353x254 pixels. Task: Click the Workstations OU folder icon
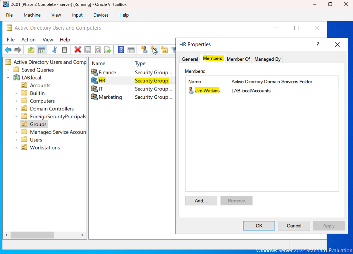(x=24, y=147)
